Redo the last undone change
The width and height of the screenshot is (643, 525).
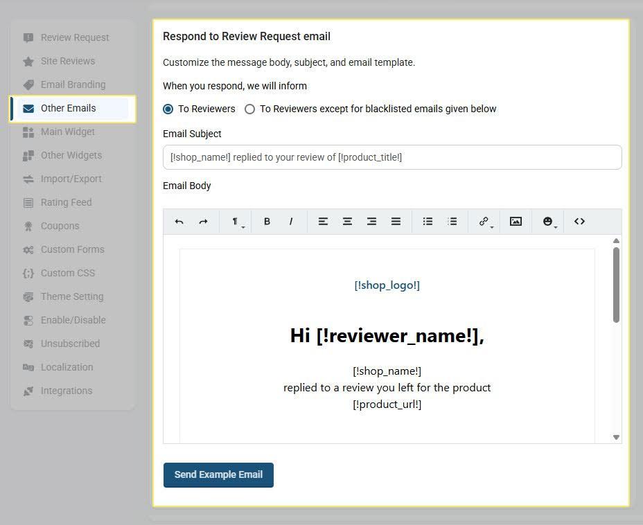203,221
